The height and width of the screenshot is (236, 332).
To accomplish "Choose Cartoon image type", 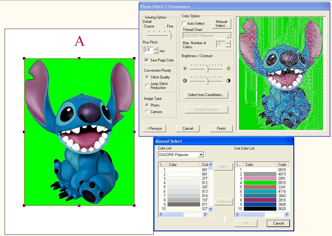I will pyautogui.click(x=147, y=112).
